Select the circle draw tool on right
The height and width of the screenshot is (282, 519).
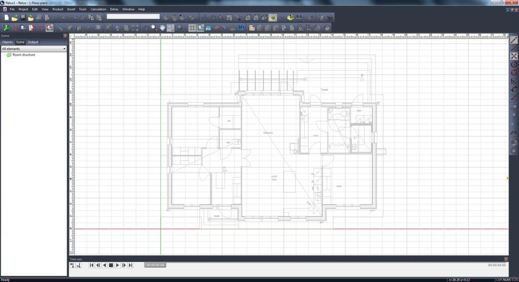[x=514, y=64]
